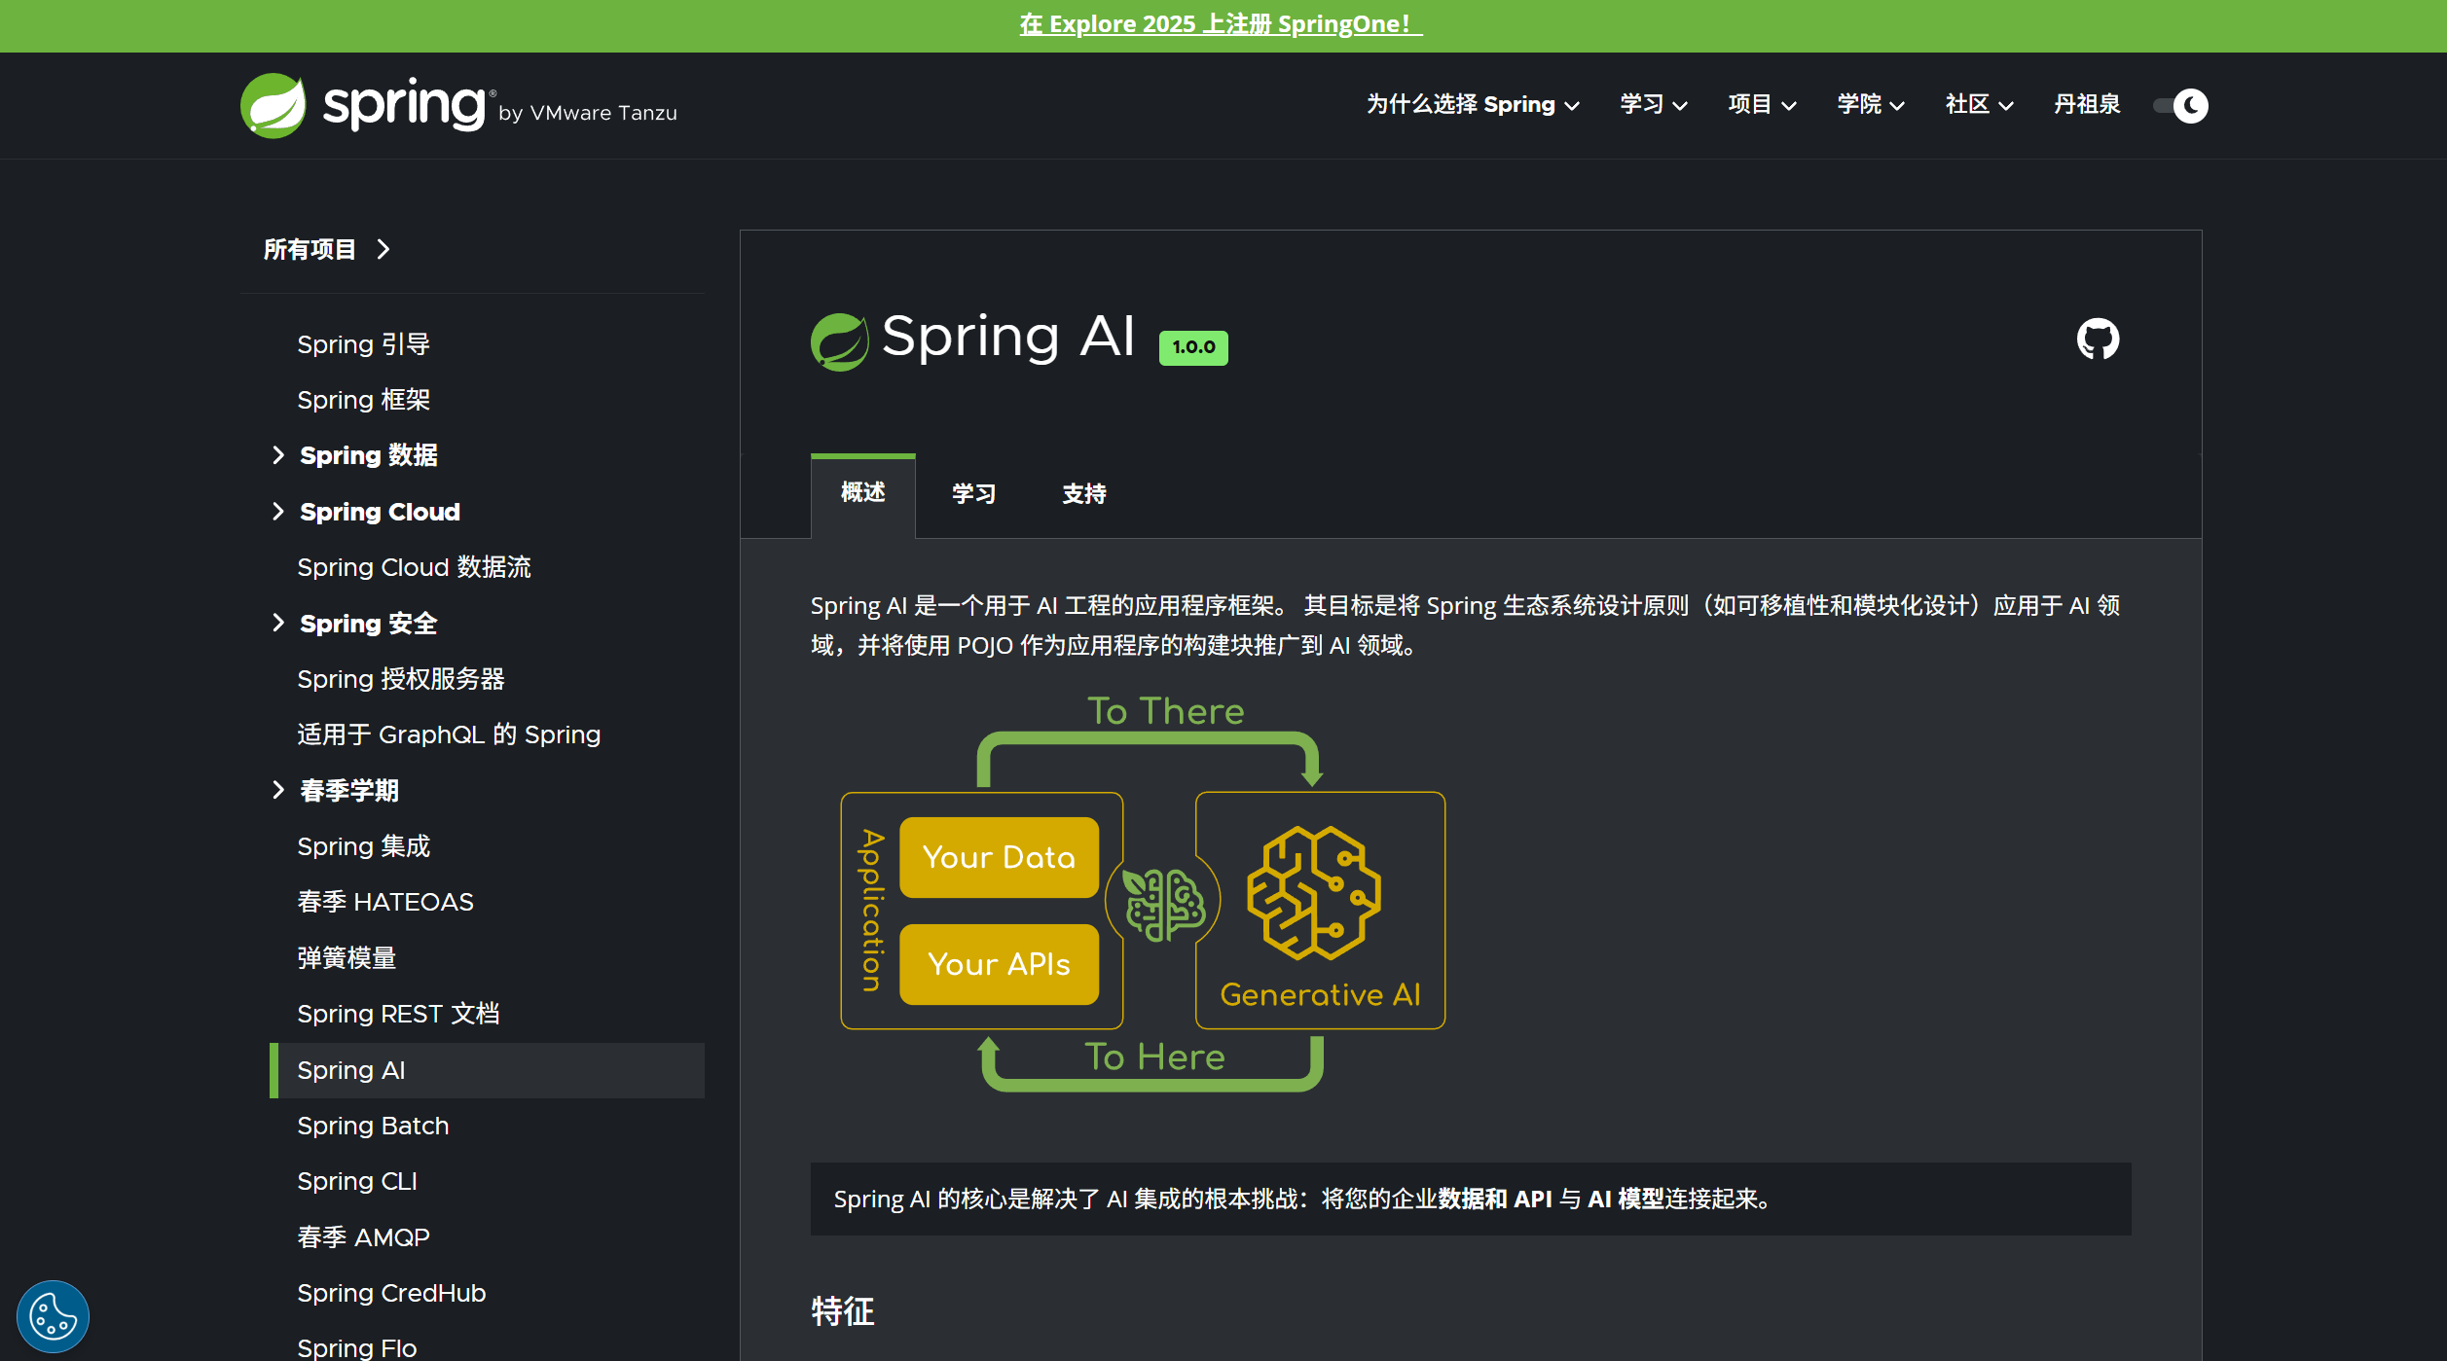Open the 项目 navigation dropdown

(x=1761, y=105)
